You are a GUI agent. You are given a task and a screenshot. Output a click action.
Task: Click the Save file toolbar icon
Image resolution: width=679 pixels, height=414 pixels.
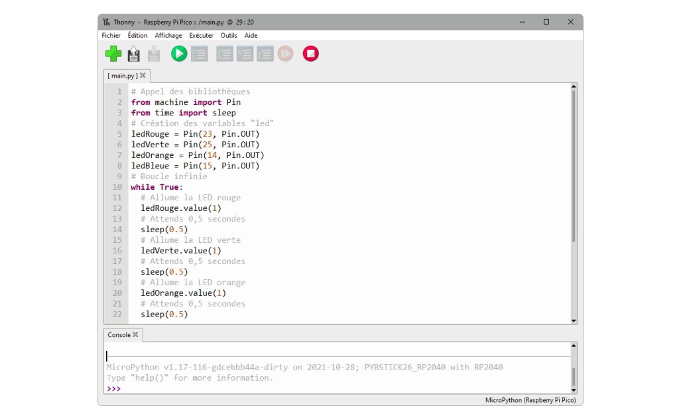(154, 54)
